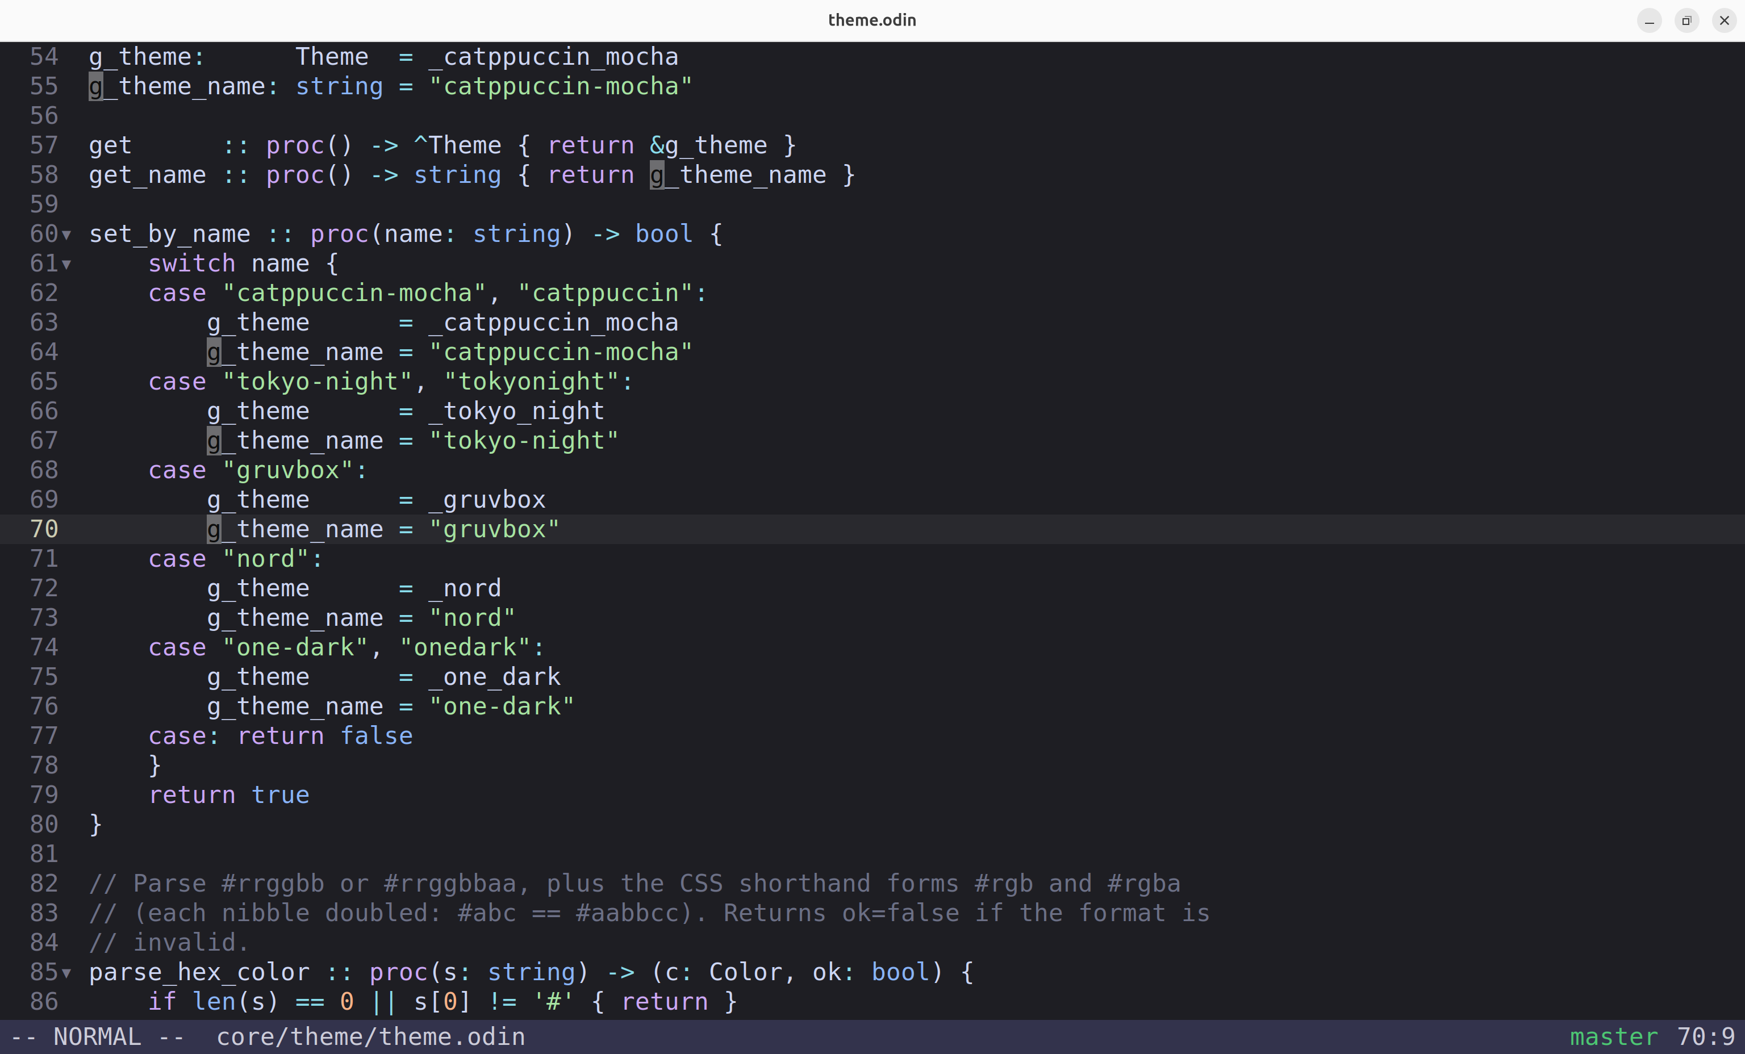Click &g_theme on line 57
The height and width of the screenshot is (1054, 1745).
click(x=708, y=145)
